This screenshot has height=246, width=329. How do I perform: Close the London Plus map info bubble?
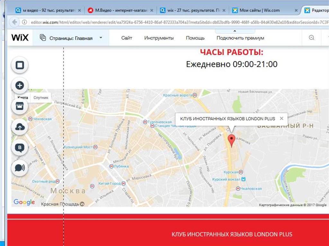coord(281,118)
